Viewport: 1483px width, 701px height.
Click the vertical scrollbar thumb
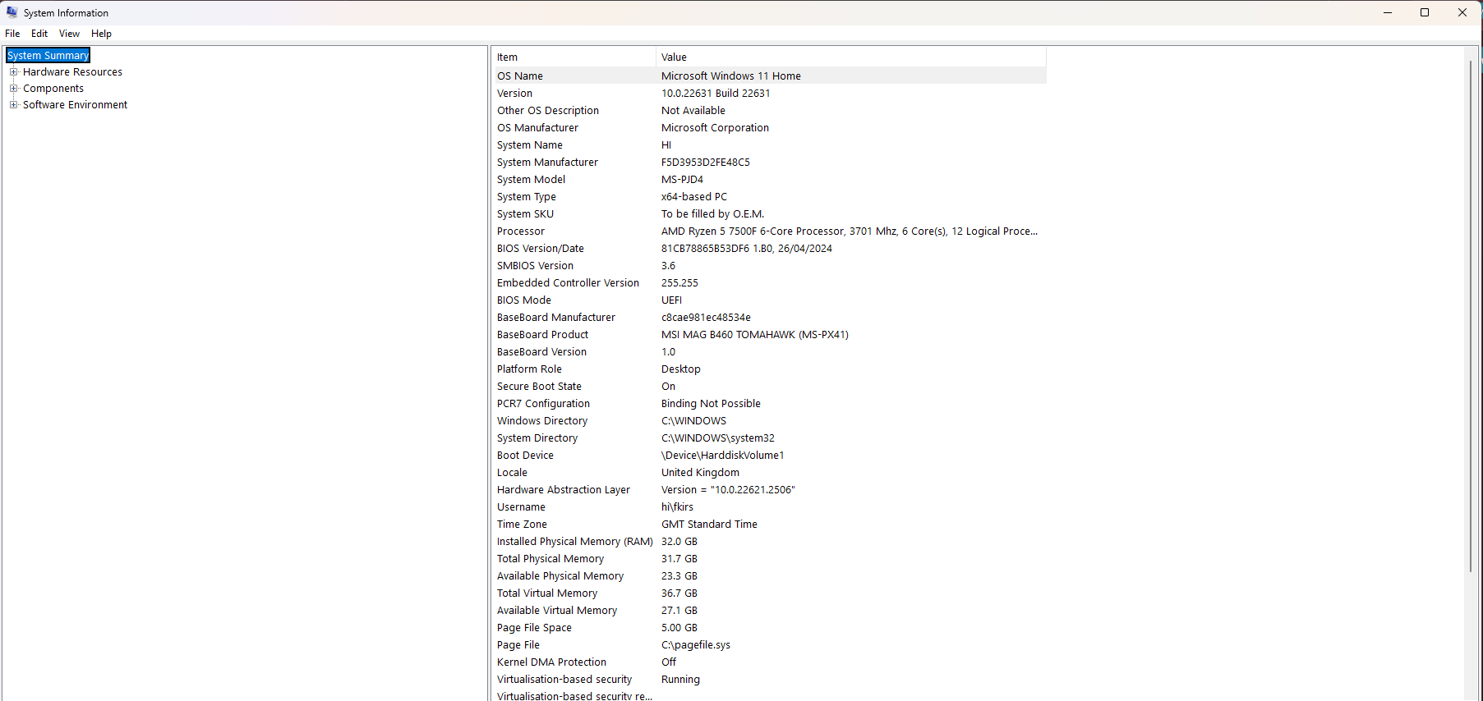[1471, 316]
